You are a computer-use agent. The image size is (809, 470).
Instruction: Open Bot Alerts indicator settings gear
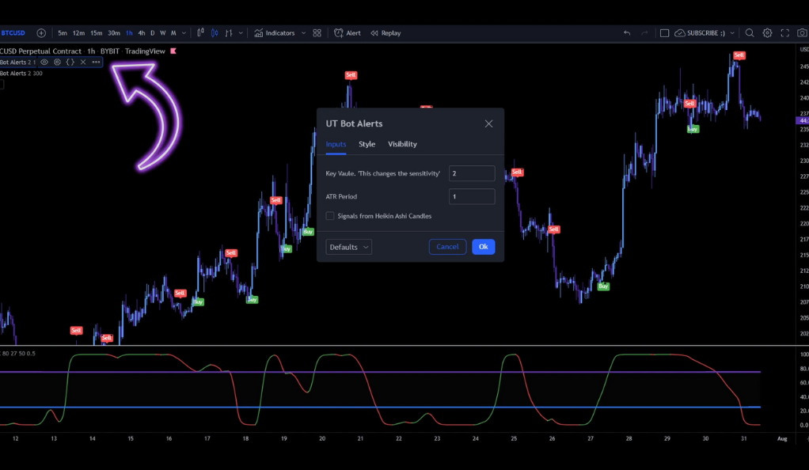point(57,62)
